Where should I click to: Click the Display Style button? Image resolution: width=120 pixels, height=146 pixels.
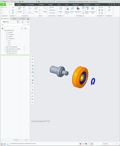(x=87, y=10)
